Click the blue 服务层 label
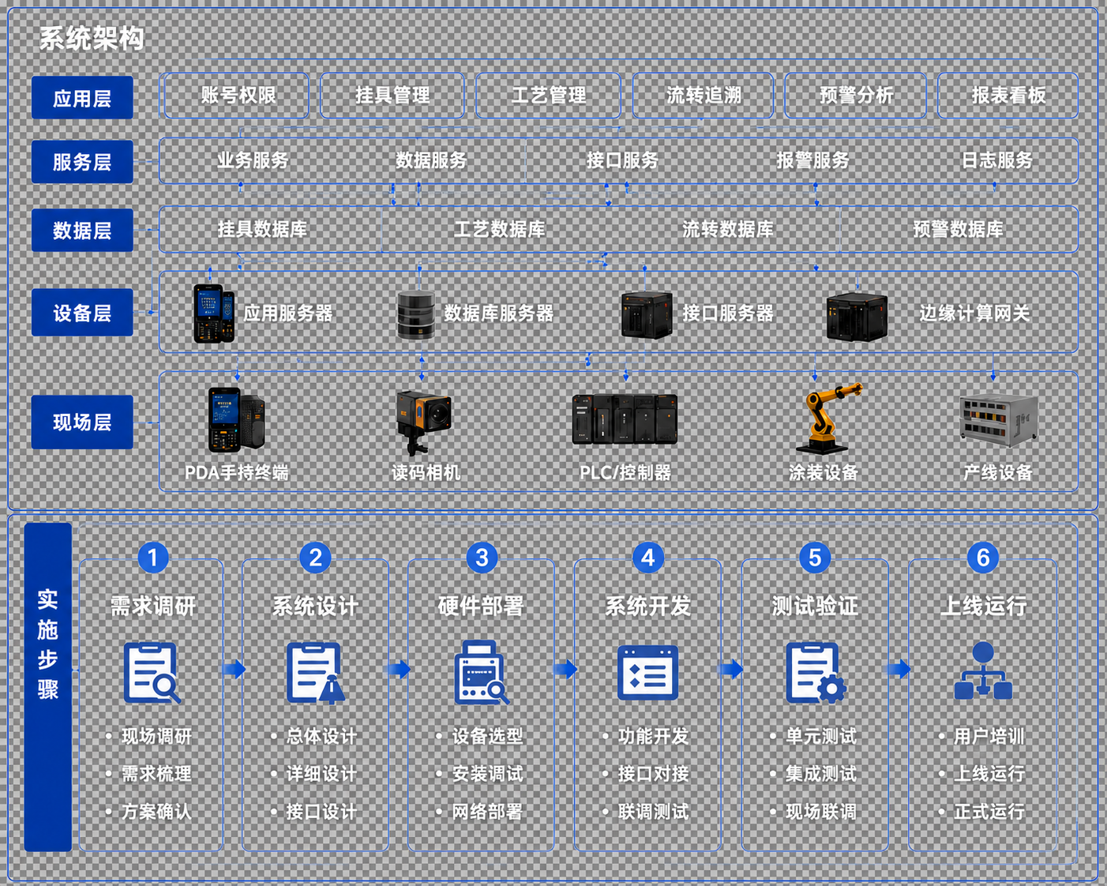This screenshot has width=1107, height=886. pos(82,162)
